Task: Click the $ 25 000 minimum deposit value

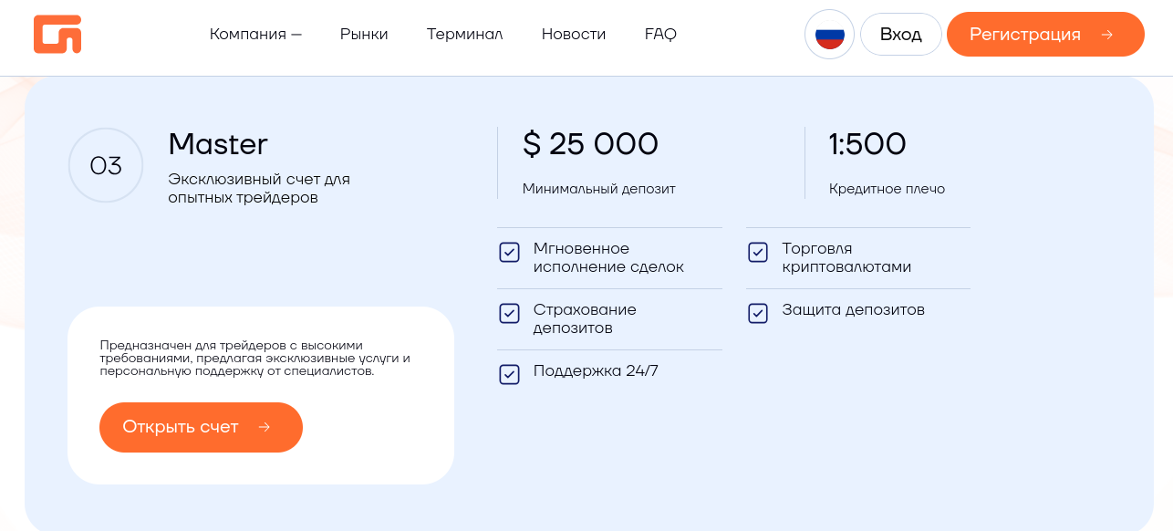Action: click(x=590, y=144)
